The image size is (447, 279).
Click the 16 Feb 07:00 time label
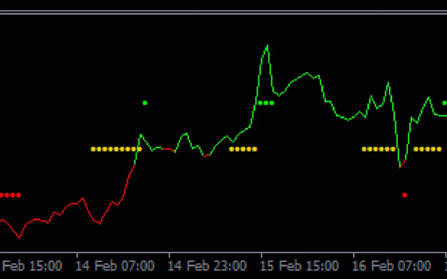392,266
